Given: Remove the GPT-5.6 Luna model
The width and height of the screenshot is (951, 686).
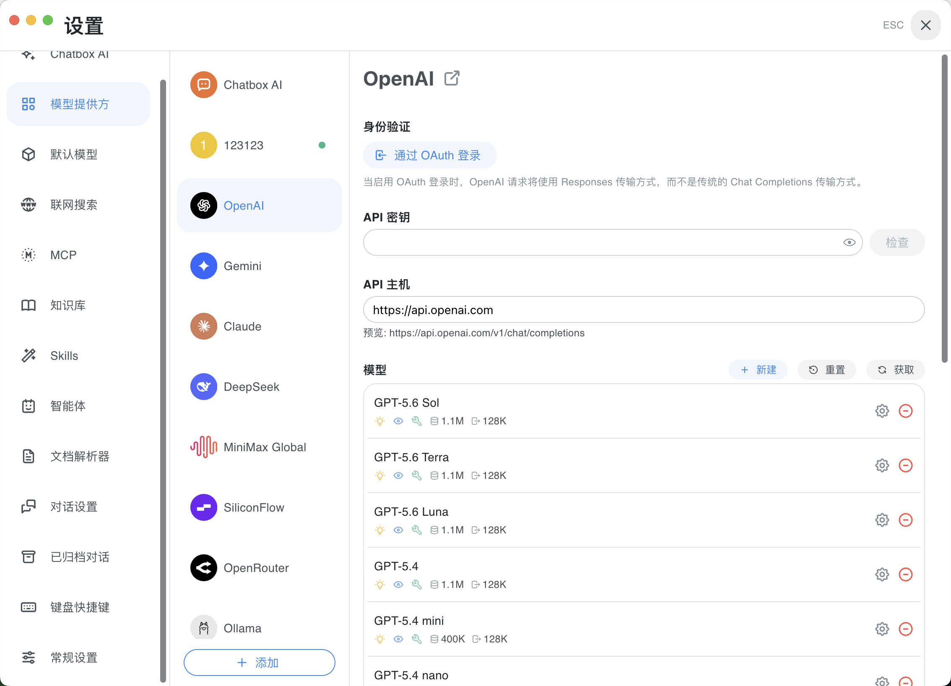Looking at the screenshot, I should 906,520.
